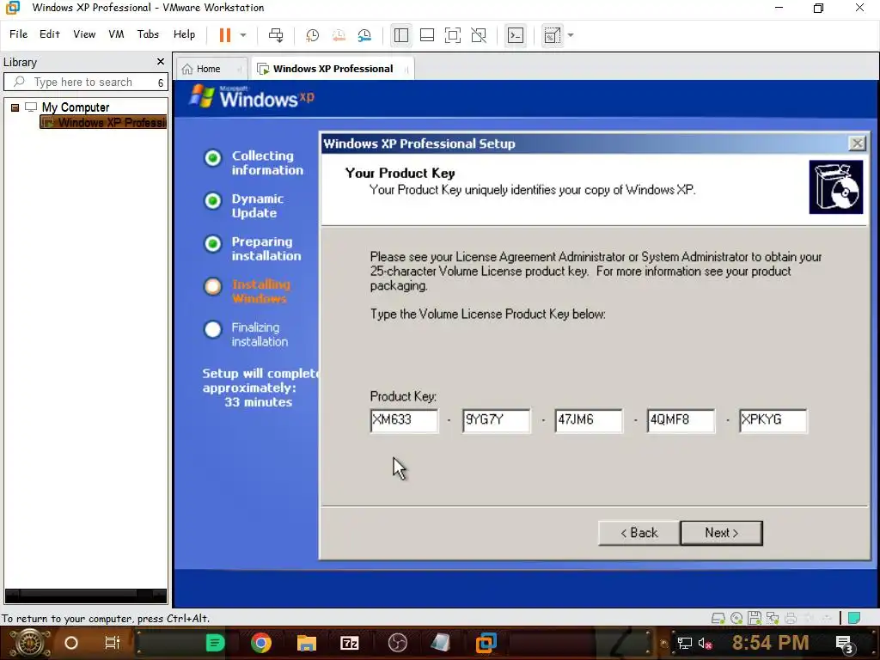Open Task View on the taskbar
Viewport: 880px width, 660px height.
pyautogui.click(x=113, y=643)
